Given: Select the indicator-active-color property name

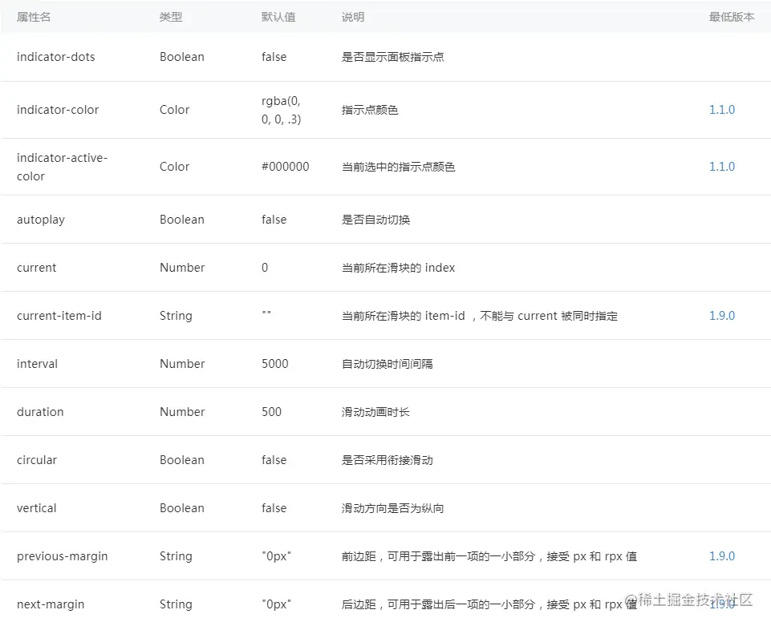Looking at the screenshot, I should [62, 167].
